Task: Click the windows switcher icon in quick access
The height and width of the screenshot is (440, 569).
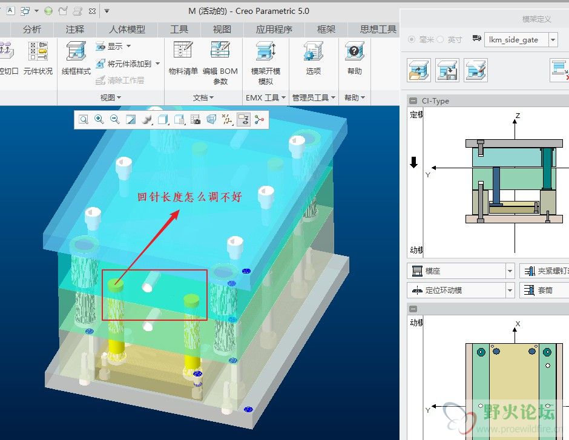Action: [25, 11]
